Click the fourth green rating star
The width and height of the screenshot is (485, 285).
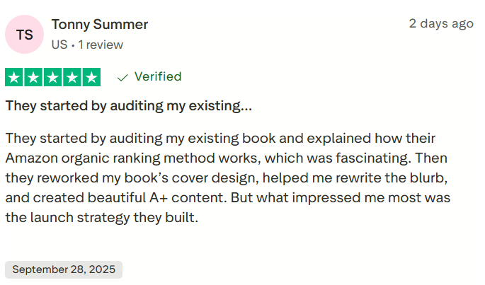pyautogui.click(x=72, y=77)
